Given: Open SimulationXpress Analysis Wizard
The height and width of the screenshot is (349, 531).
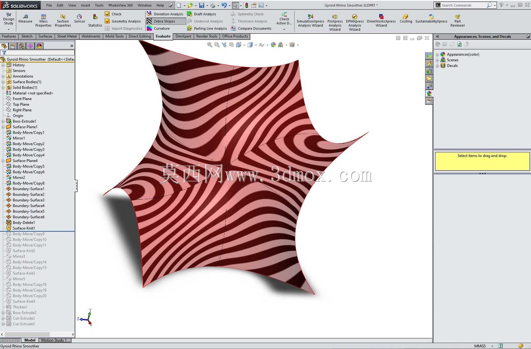Looking at the screenshot, I should (x=310, y=20).
